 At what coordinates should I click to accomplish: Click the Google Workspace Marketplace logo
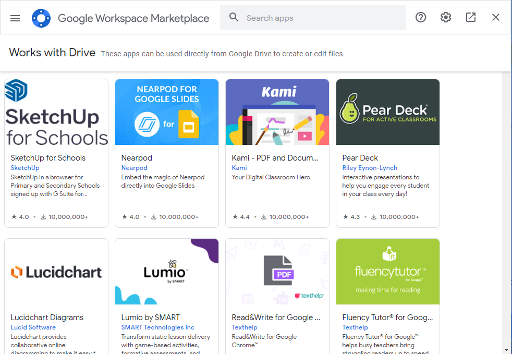tap(41, 18)
